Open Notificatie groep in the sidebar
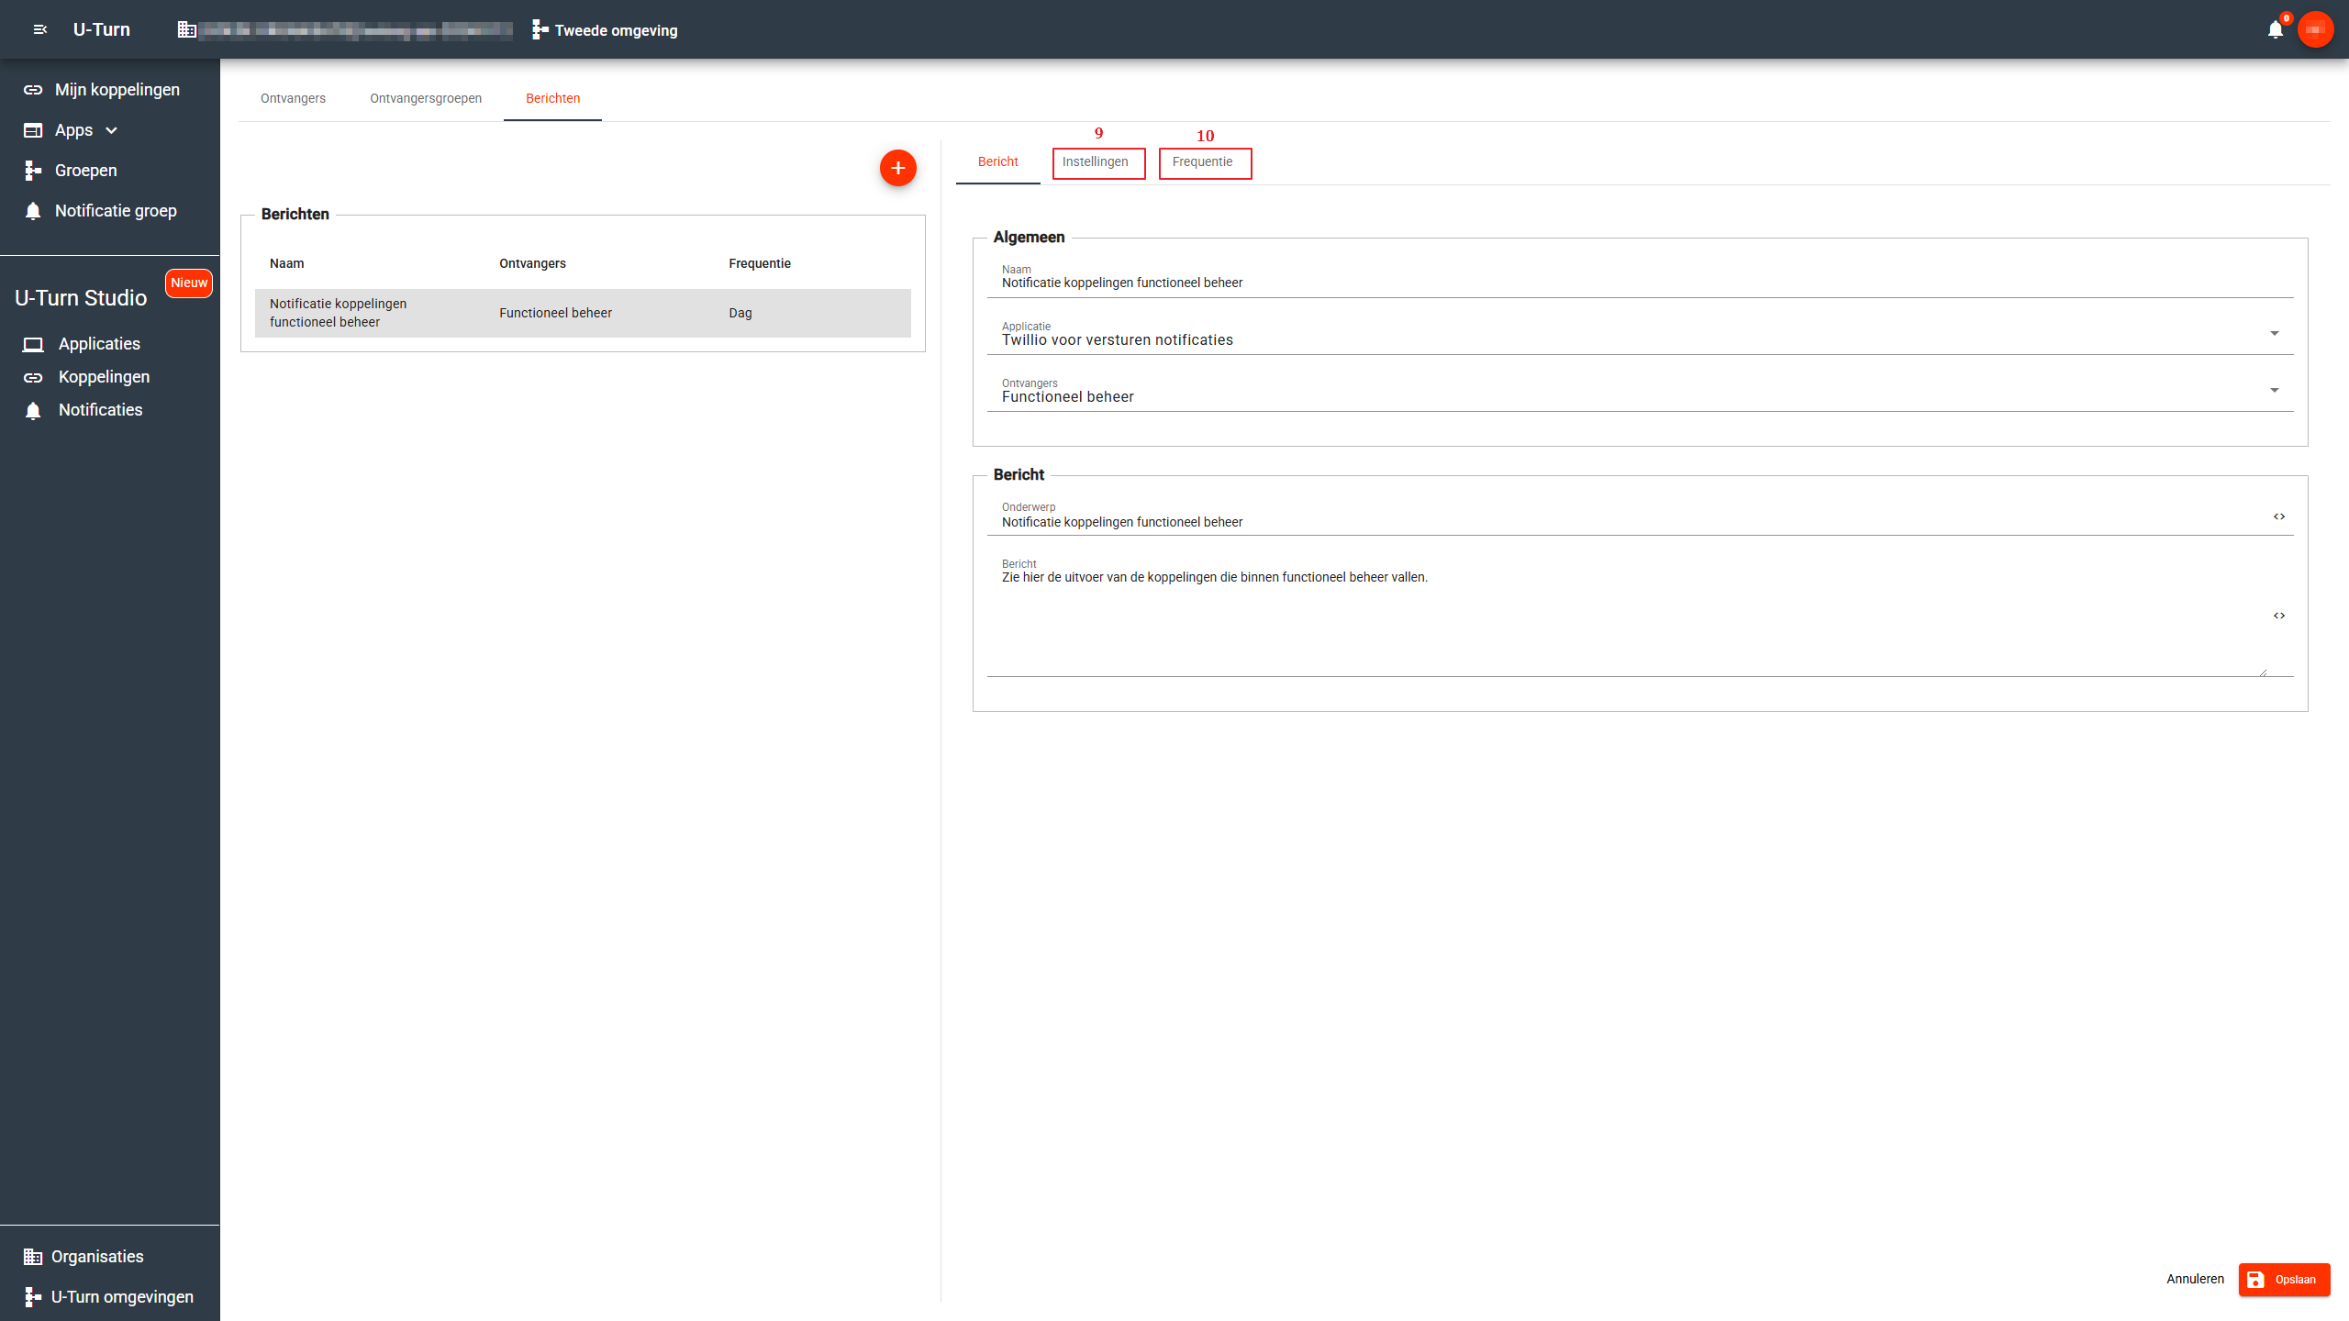The height and width of the screenshot is (1321, 2349). 115,211
